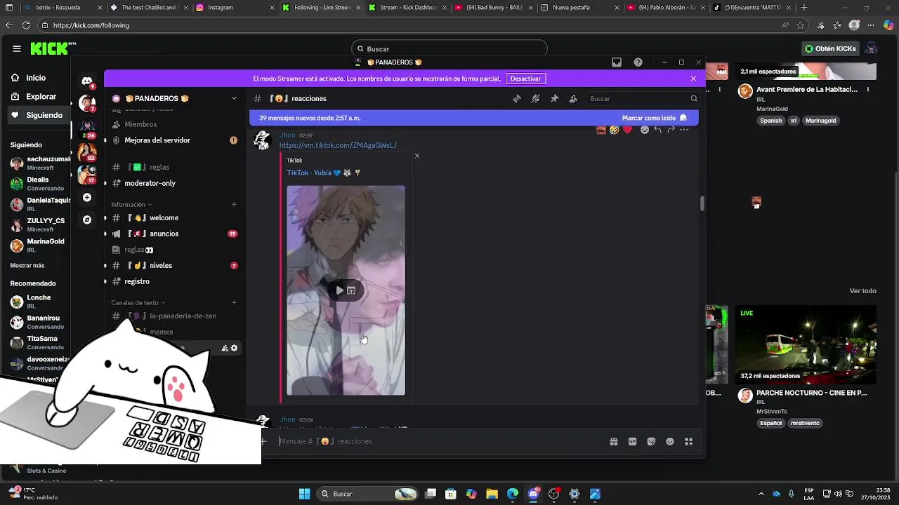Remove the TikTok embed with its X
Image resolution: width=899 pixels, height=505 pixels.
pos(416,156)
